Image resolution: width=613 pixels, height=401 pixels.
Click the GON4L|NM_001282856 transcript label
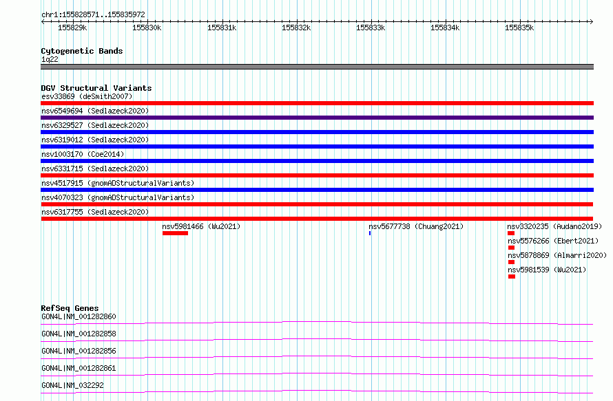pos(79,351)
